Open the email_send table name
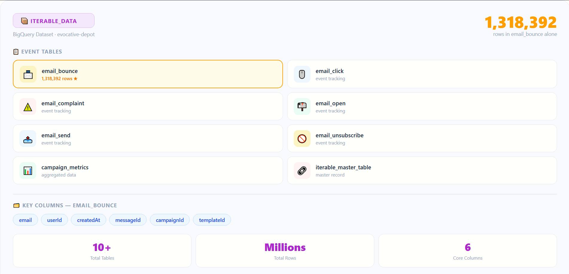 pyautogui.click(x=56, y=135)
